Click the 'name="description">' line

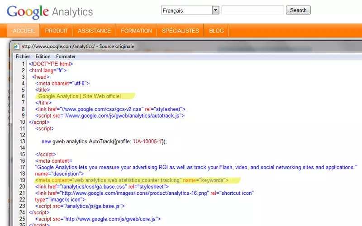59,174
